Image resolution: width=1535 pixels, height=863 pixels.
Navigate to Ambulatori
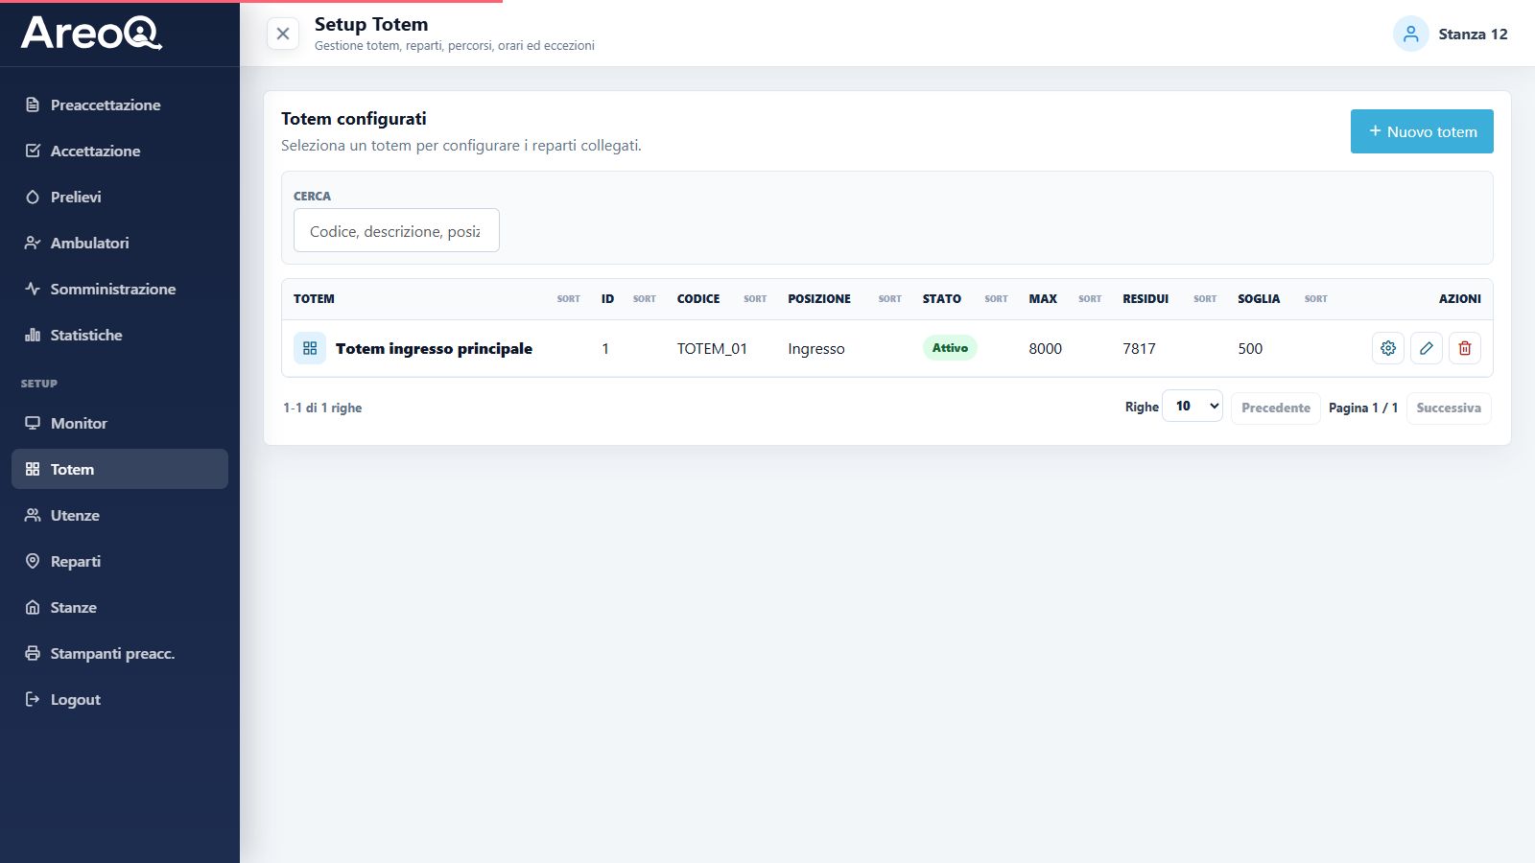[120, 243]
